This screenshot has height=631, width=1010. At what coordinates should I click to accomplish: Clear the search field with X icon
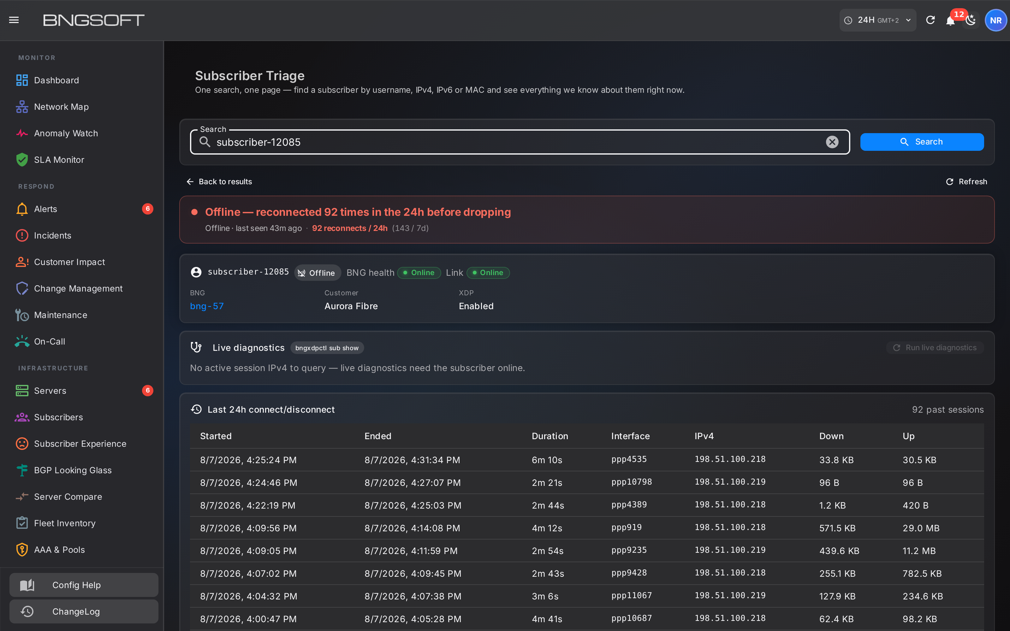click(x=832, y=142)
